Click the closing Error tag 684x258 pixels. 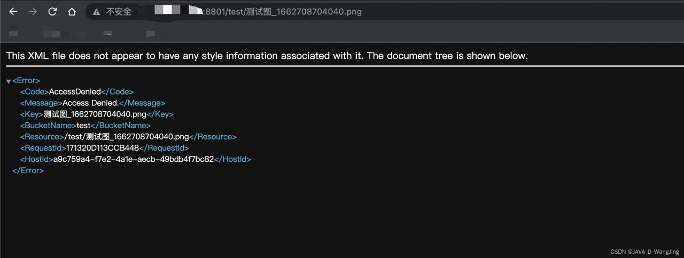point(28,170)
